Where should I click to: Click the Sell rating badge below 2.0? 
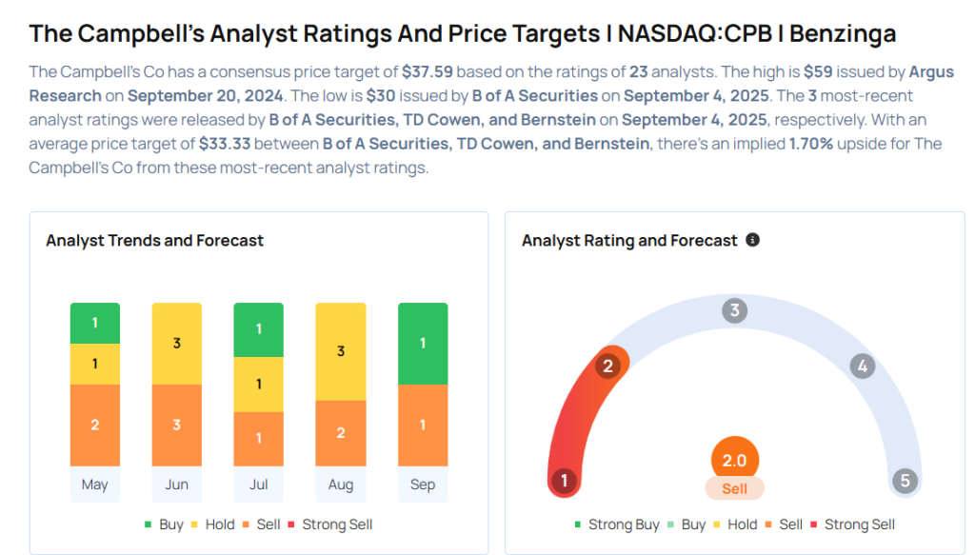[734, 488]
